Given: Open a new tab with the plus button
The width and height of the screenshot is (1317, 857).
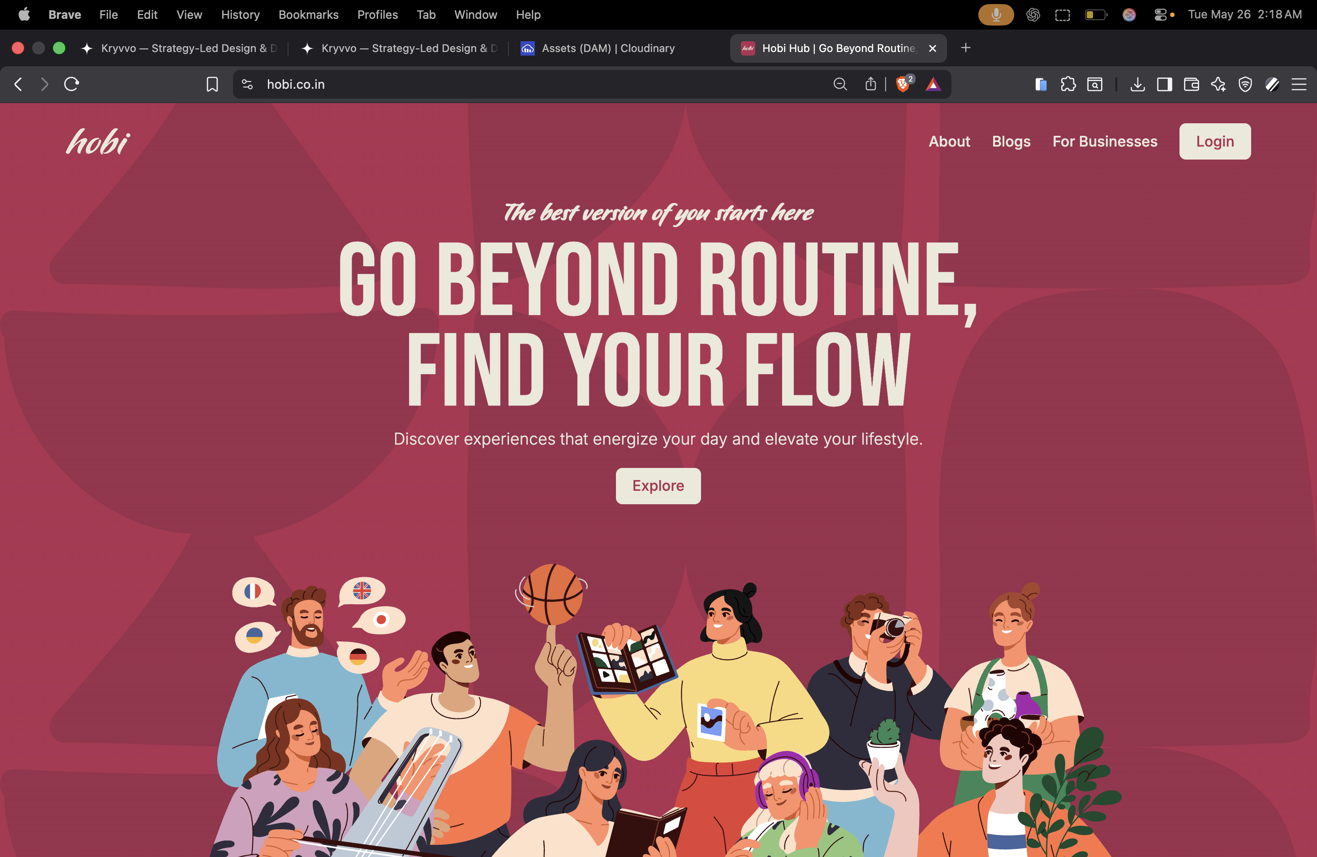Looking at the screenshot, I should click(x=966, y=48).
